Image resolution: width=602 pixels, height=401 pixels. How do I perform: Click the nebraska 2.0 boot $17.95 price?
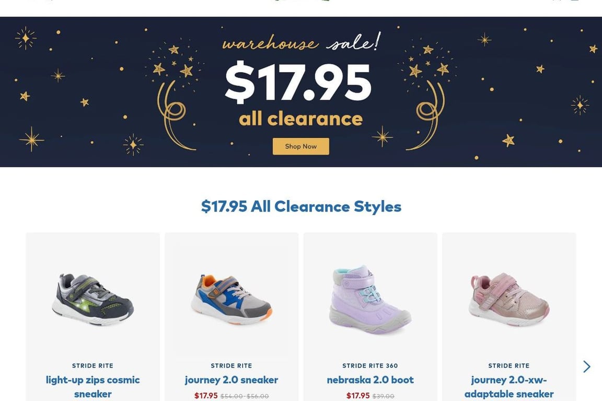(x=358, y=396)
